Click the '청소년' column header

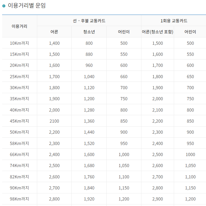tap(89, 32)
